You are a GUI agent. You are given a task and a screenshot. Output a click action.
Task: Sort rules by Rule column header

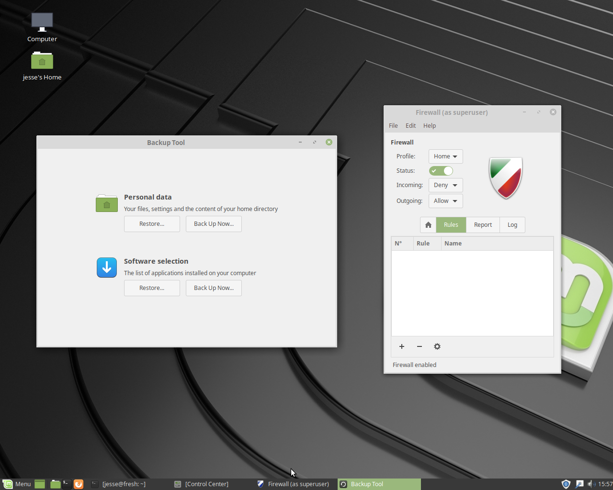click(427, 244)
